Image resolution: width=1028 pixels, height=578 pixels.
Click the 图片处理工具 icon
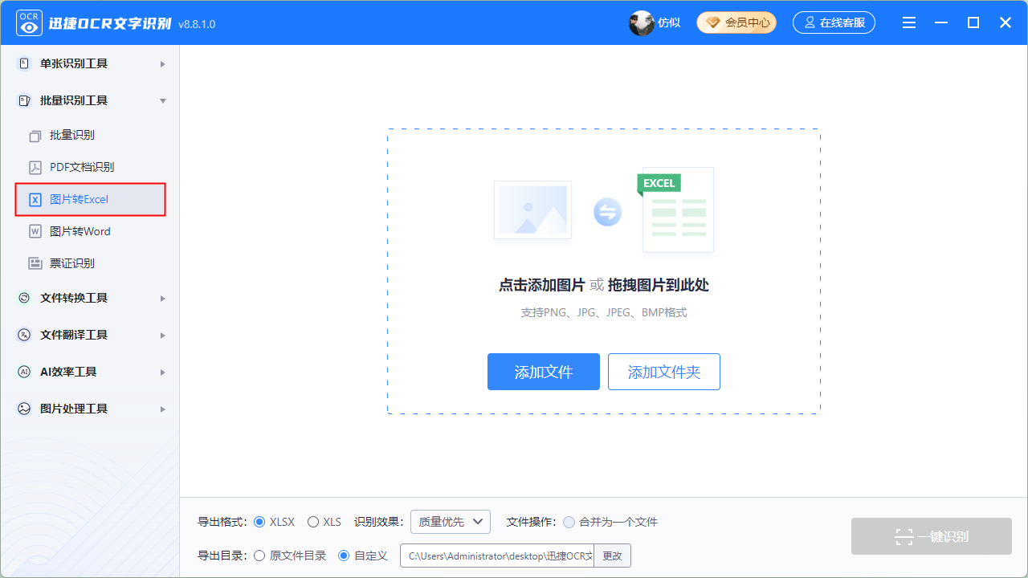(x=24, y=409)
